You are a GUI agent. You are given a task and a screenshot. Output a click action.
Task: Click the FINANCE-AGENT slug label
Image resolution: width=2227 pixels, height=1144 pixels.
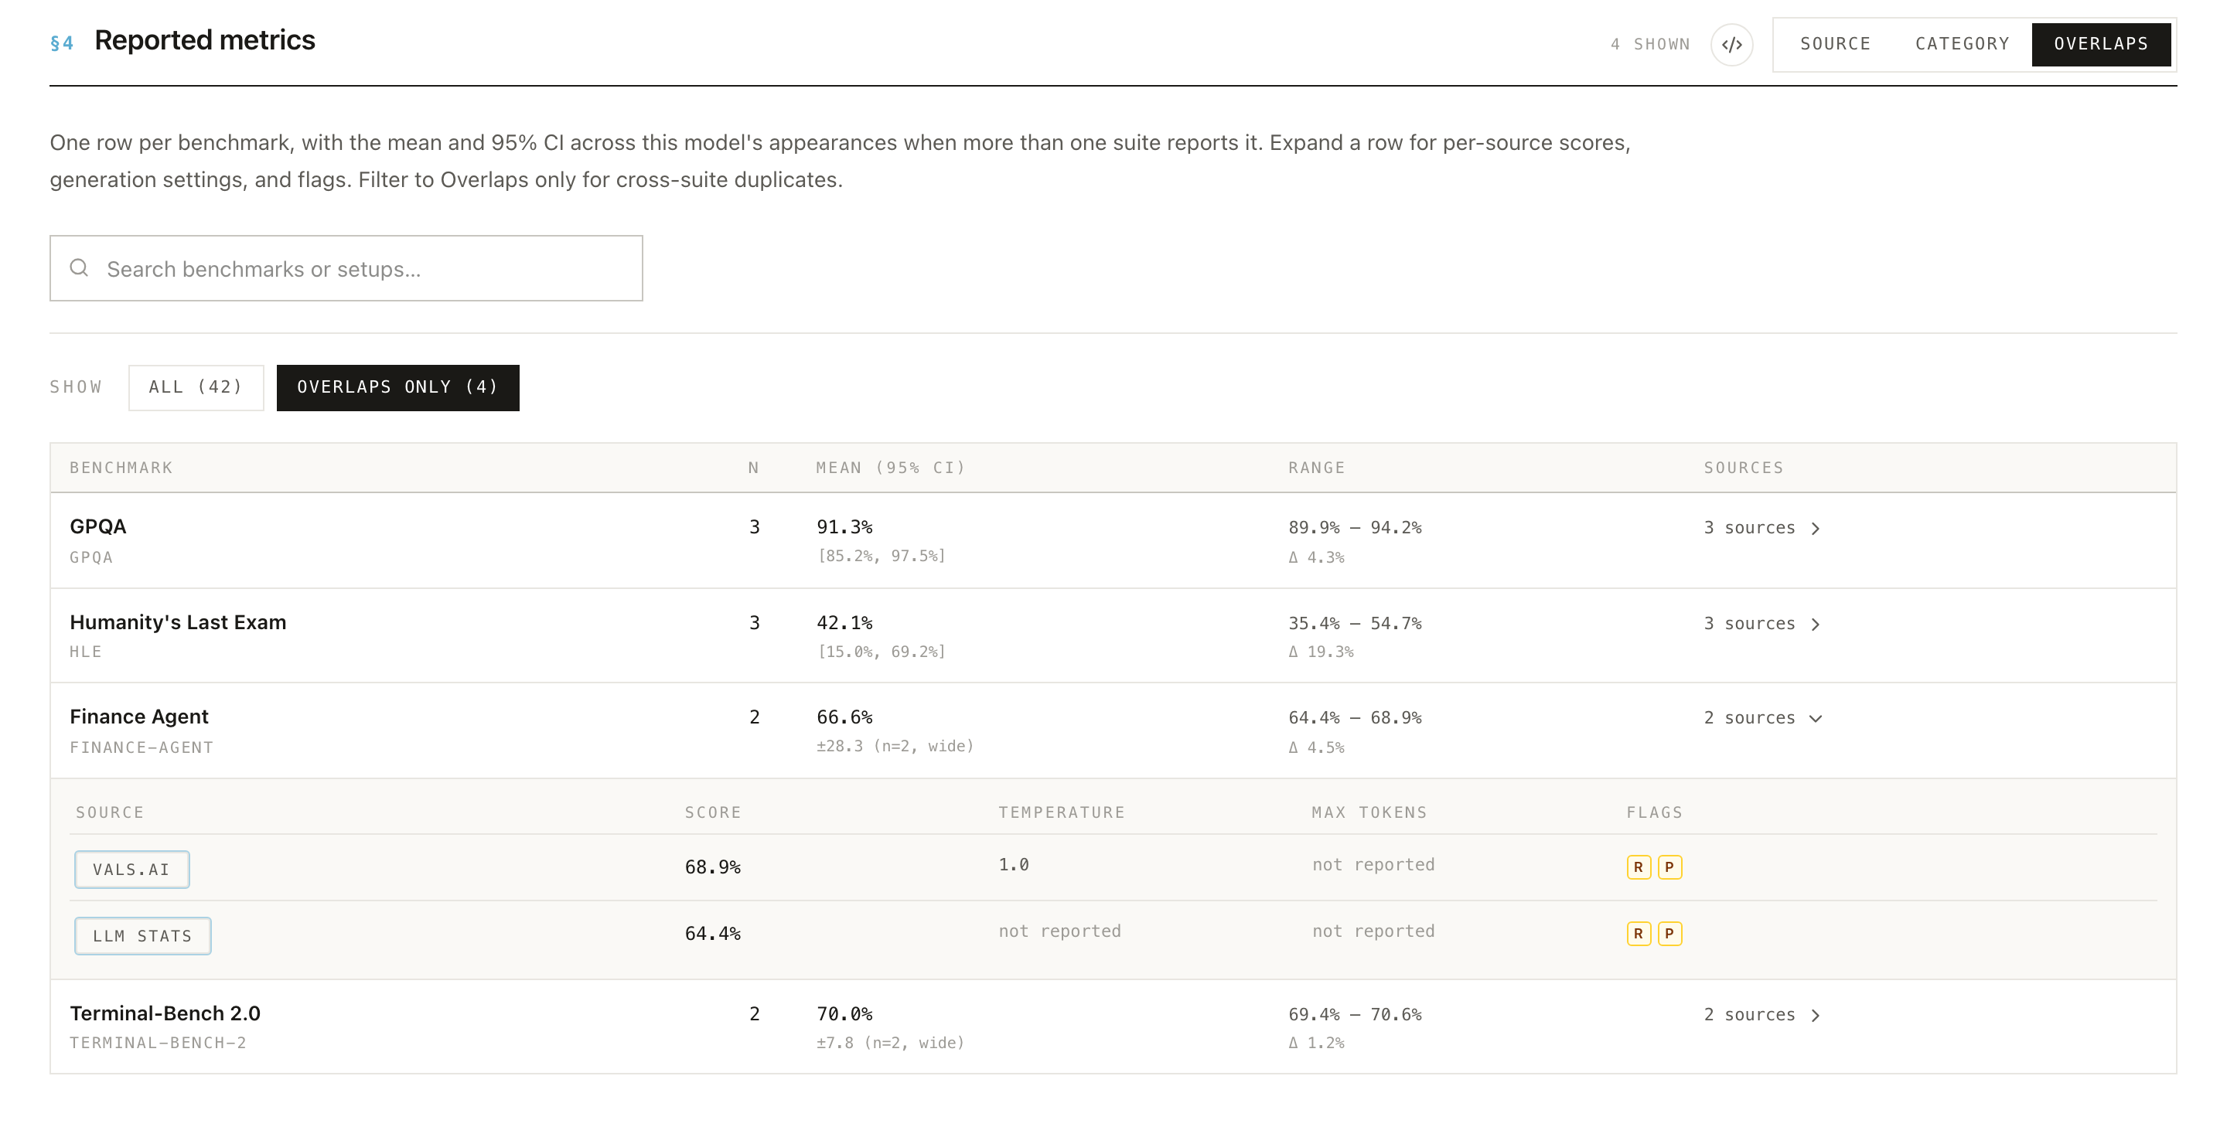coord(141,747)
